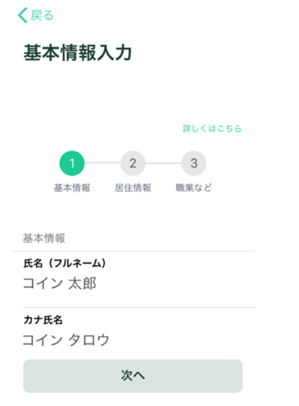
Task: Select the 居住情報 step label
Action: [x=133, y=187]
